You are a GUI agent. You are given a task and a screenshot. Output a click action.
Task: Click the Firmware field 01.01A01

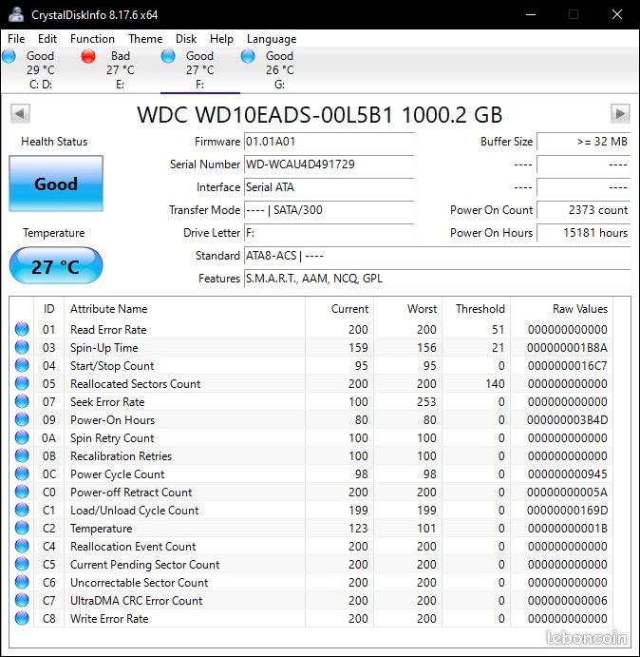pos(329,142)
